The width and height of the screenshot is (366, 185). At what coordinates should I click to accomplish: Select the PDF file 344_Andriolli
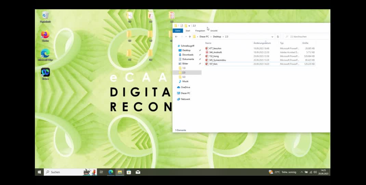(x=215, y=52)
